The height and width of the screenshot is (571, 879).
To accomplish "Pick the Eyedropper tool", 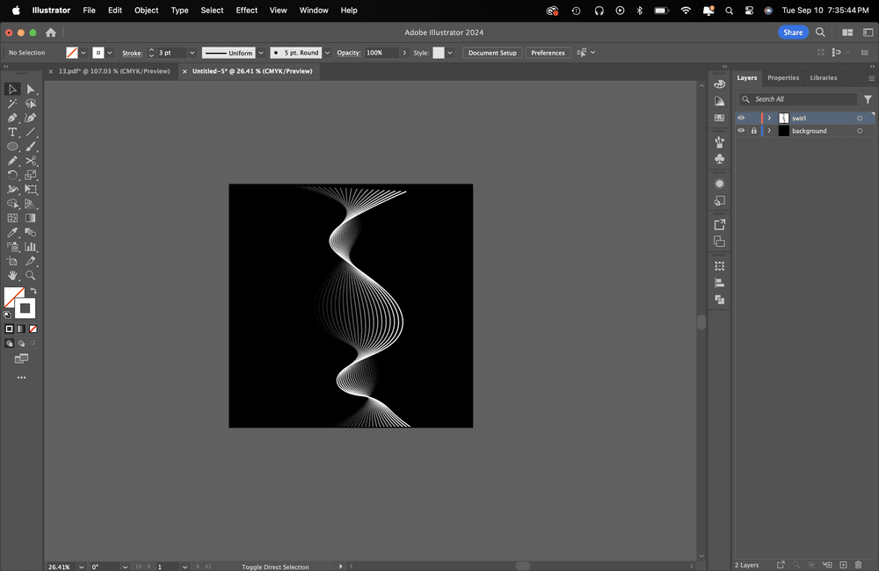I will tap(12, 232).
